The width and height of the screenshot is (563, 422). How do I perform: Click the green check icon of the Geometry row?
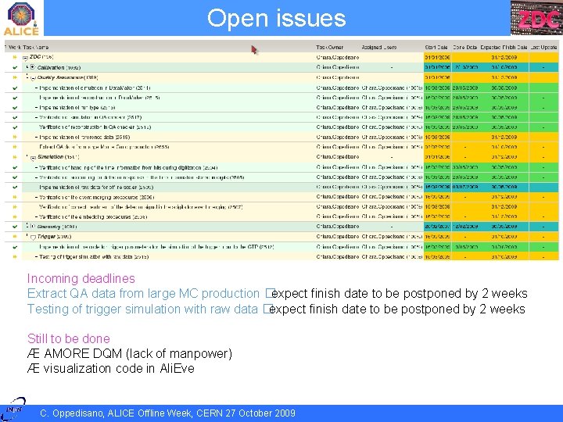(15, 227)
